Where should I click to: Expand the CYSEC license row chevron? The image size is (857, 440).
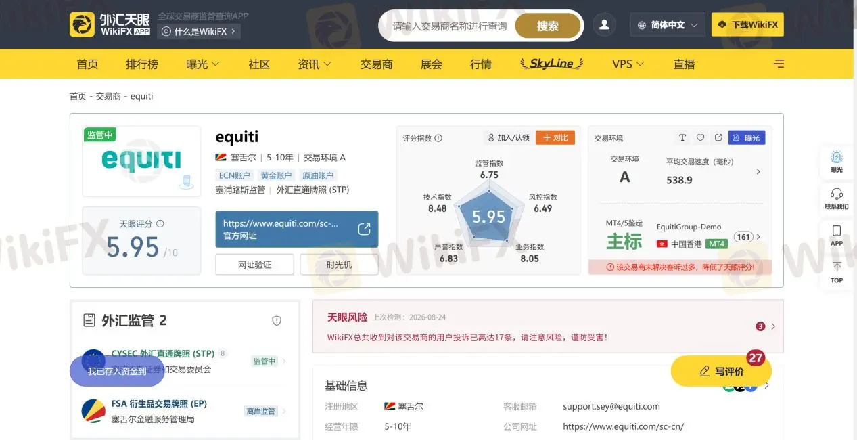coord(284,361)
